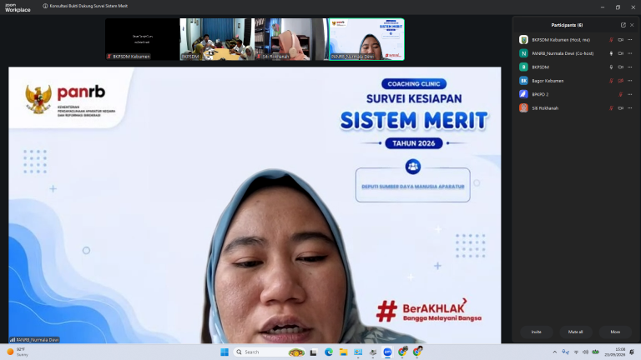
Task: Toggle PANRB_Nurmala Dewi's camera icon
Action: point(621,53)
